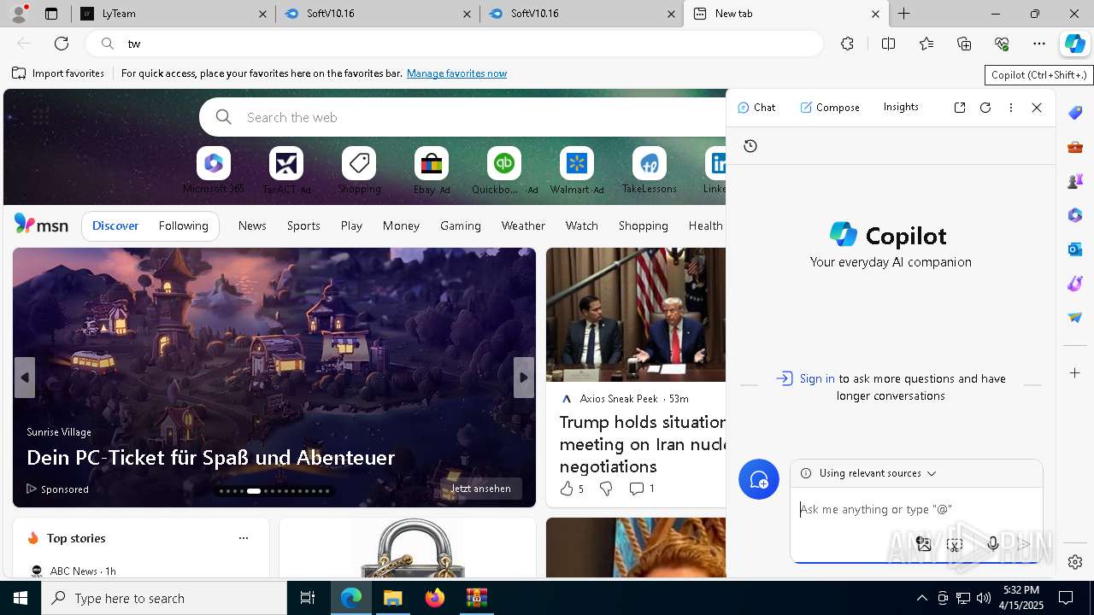The image size is (1094, 615).
Task: Refresh the Copilot pane
Action: click(x=985, y=108)
